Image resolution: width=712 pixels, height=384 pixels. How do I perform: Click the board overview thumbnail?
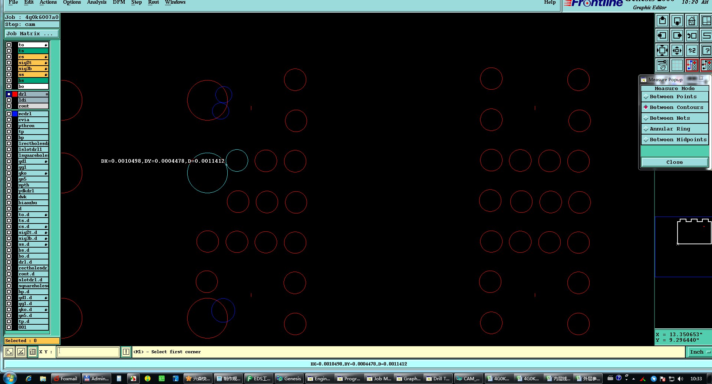[694, 232]
